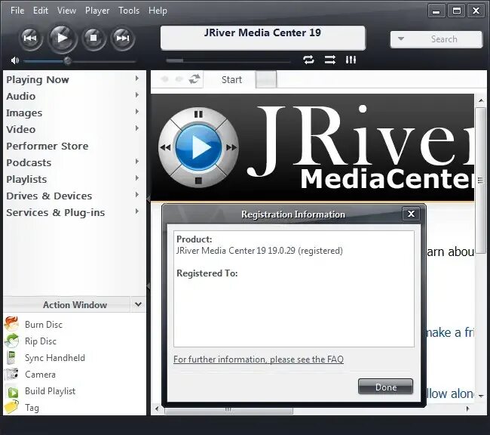Image resolution: width=490 pixels, height=435 pixels.
Task: Select Audio in the sidebar
Action: 21,96
